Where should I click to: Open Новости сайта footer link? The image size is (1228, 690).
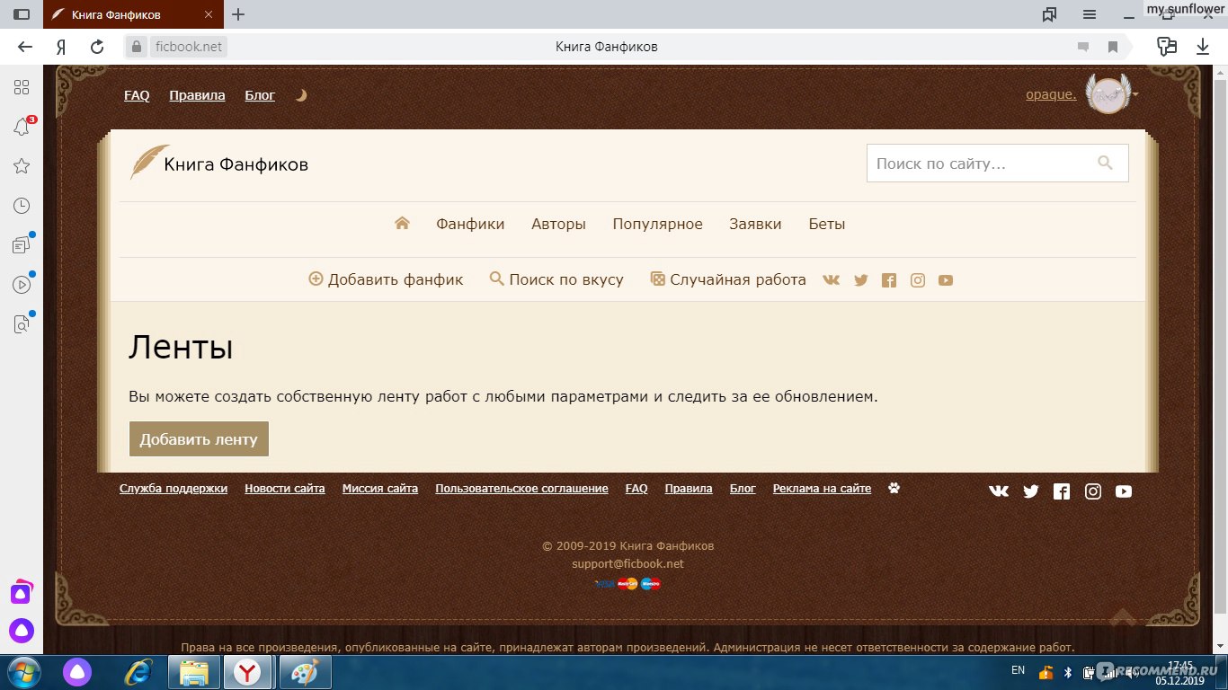point(285,489)
